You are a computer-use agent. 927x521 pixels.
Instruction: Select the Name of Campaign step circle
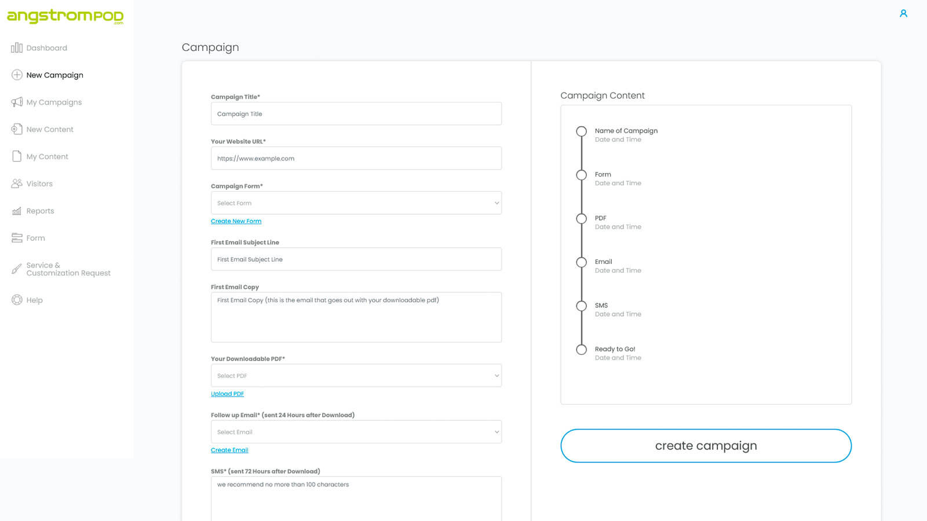pyautogui.click(x=581, y=131)
